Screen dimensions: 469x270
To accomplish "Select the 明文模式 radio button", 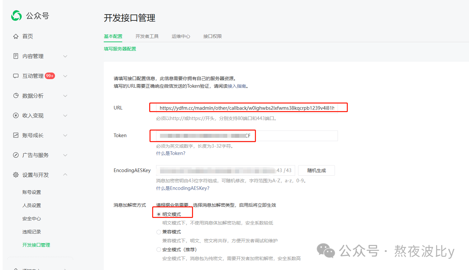I will coord(159,214).
